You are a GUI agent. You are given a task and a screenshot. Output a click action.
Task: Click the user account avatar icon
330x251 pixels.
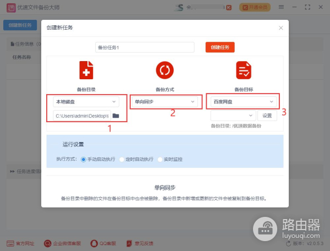pos(179,8)
